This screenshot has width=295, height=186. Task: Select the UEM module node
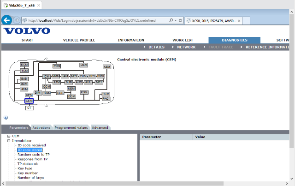click(71, 89)
